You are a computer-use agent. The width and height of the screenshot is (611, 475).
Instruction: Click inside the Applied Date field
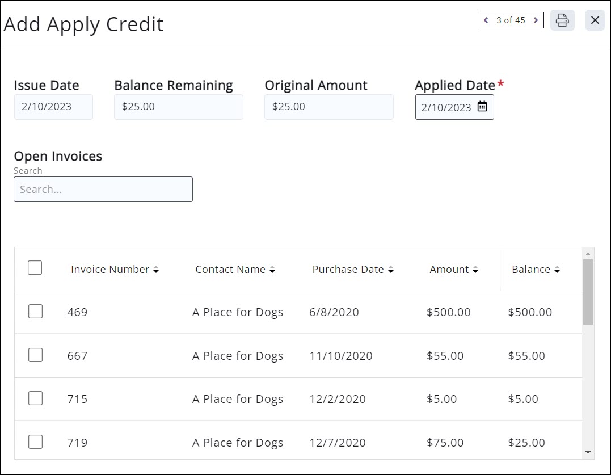coord(445,107)
